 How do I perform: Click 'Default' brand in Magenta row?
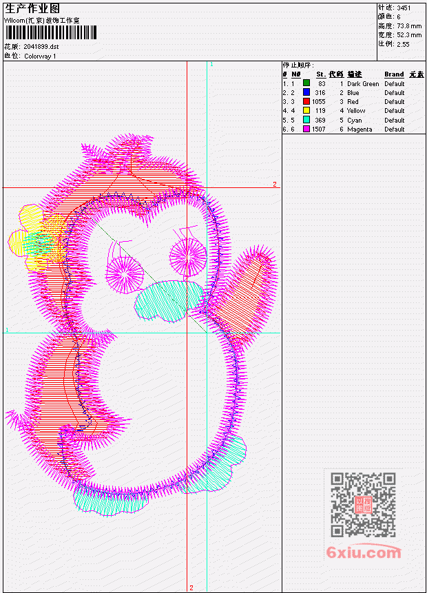(395, 129)
